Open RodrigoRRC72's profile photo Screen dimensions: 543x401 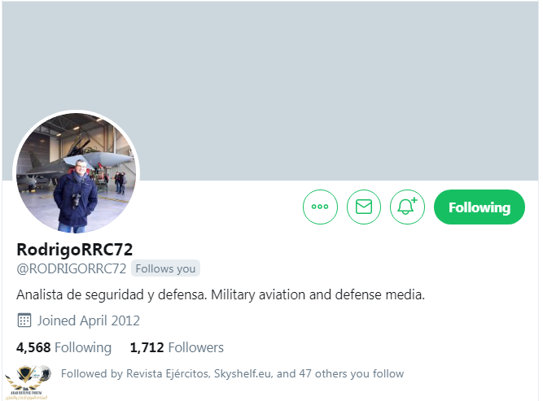coord(77,172)
